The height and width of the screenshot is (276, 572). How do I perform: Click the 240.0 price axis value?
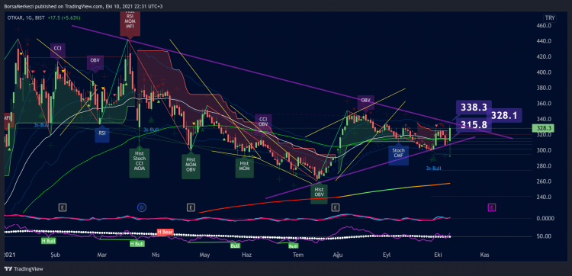click(543, 197)
